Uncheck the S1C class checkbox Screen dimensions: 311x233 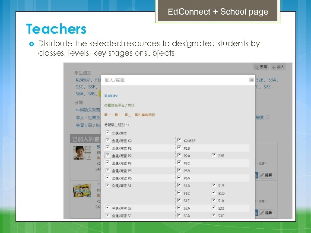tap(179, 192)
